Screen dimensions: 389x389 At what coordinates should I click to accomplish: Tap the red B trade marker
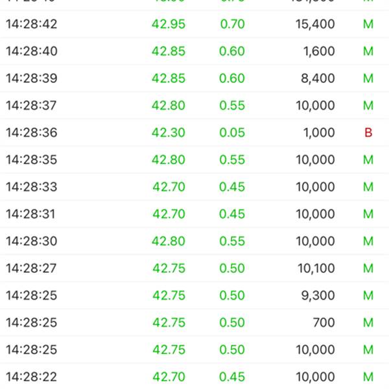tap(368, 133)
